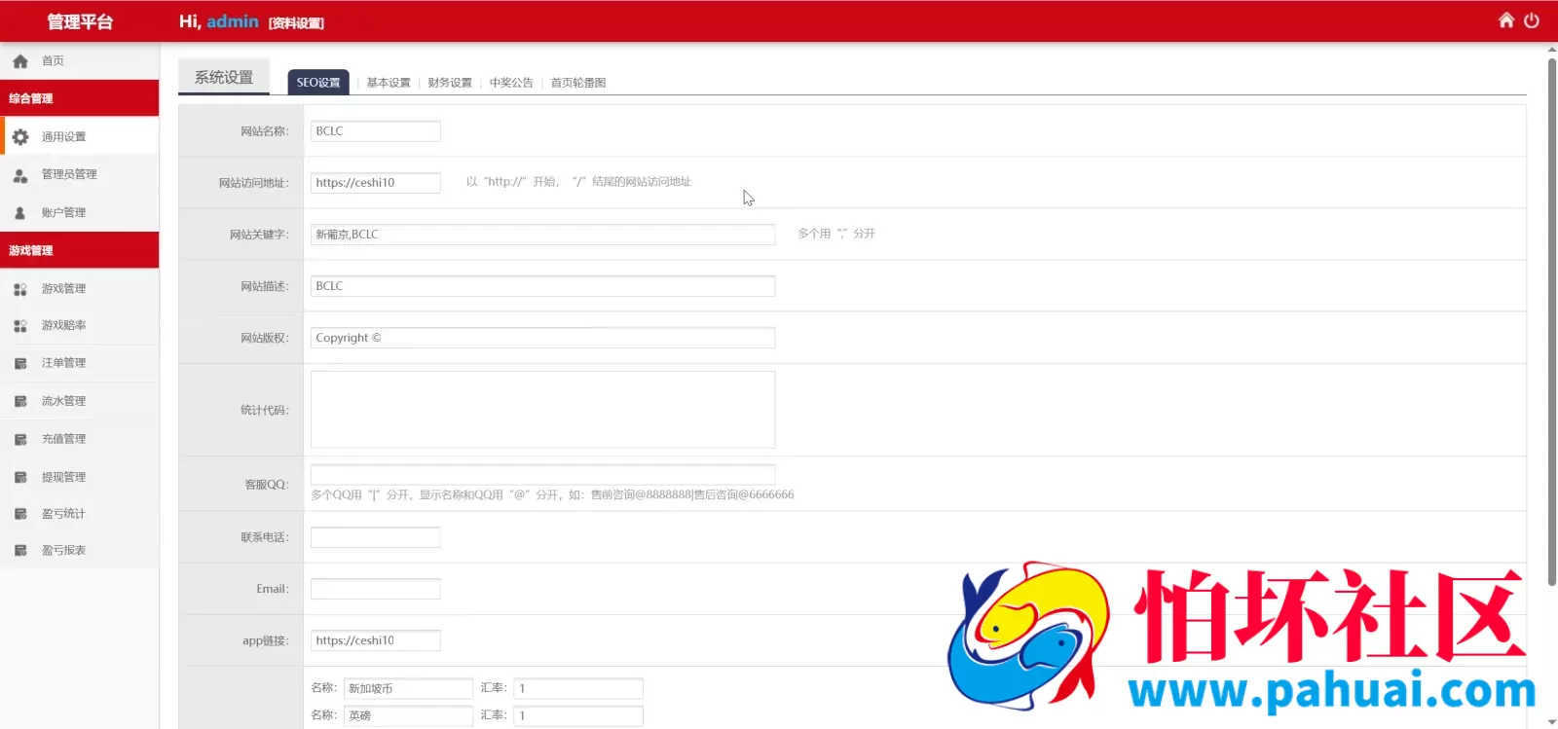
Task: Open the 中奖公告 tab
Action: (x=511, y=83)
